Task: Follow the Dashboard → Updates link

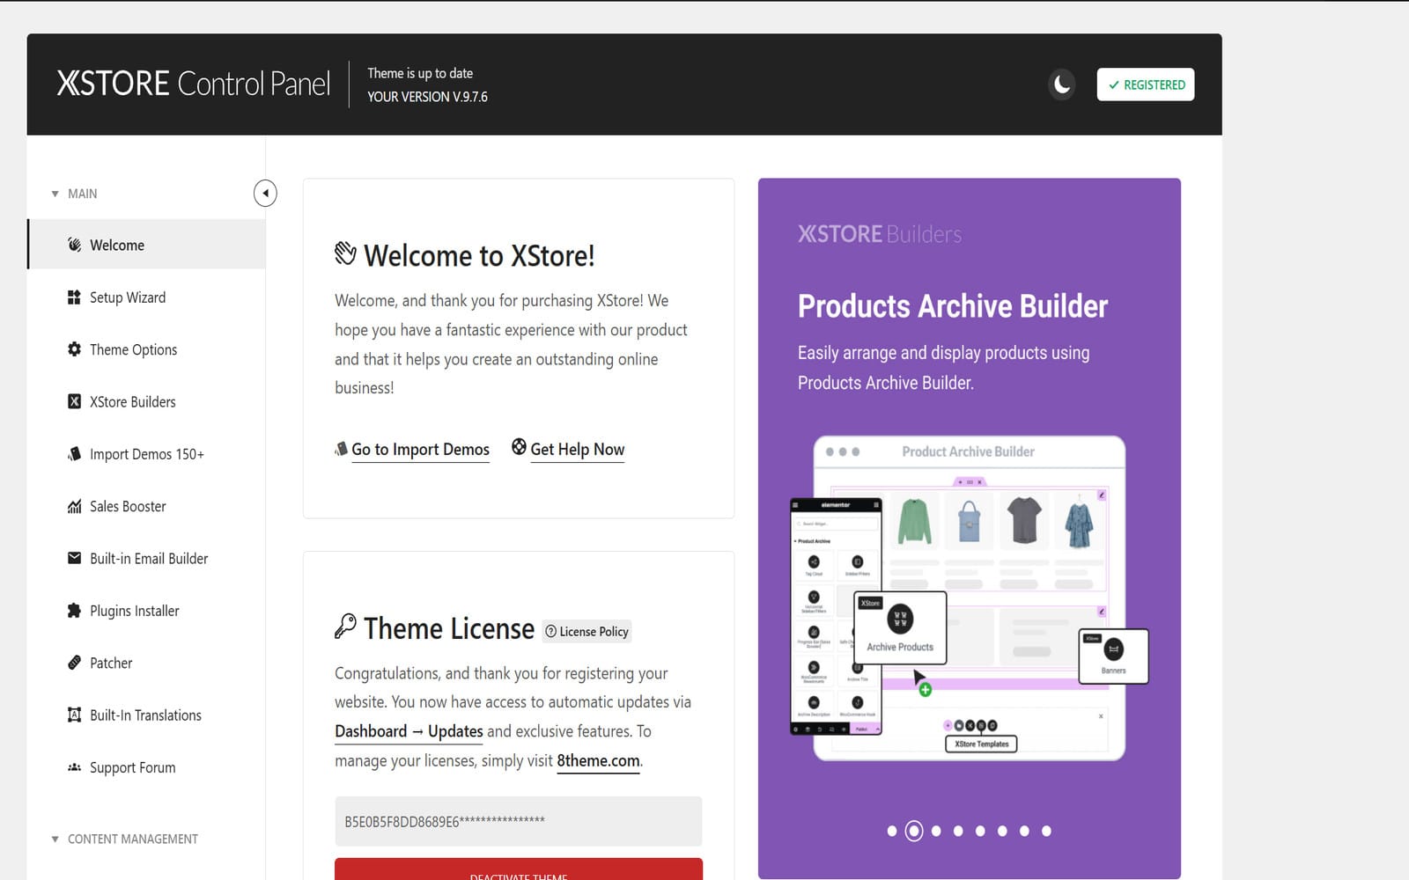Action: point(409,731)
